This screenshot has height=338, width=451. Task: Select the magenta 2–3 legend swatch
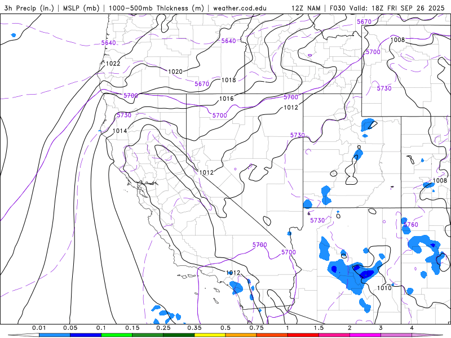[365, 335]
